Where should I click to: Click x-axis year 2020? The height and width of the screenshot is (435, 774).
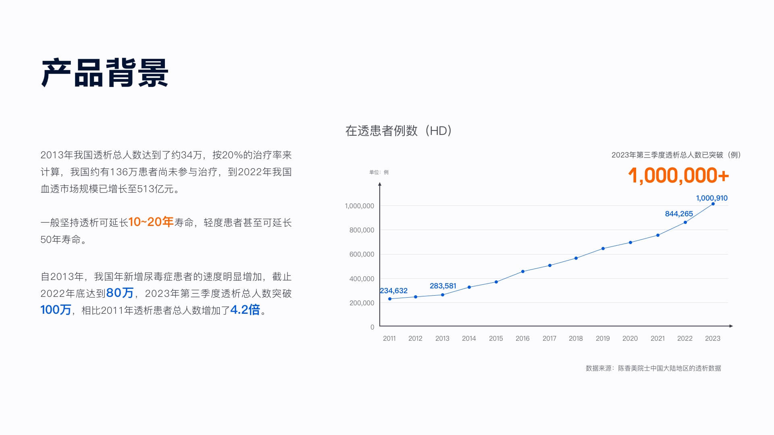(x=630, y=338)
